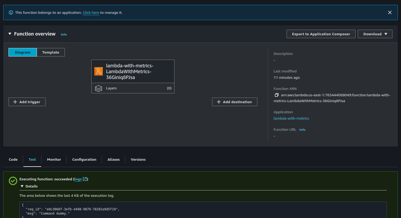Dismiss the application info banner
Screen dimensions: 401x218
tap(390, 12)
